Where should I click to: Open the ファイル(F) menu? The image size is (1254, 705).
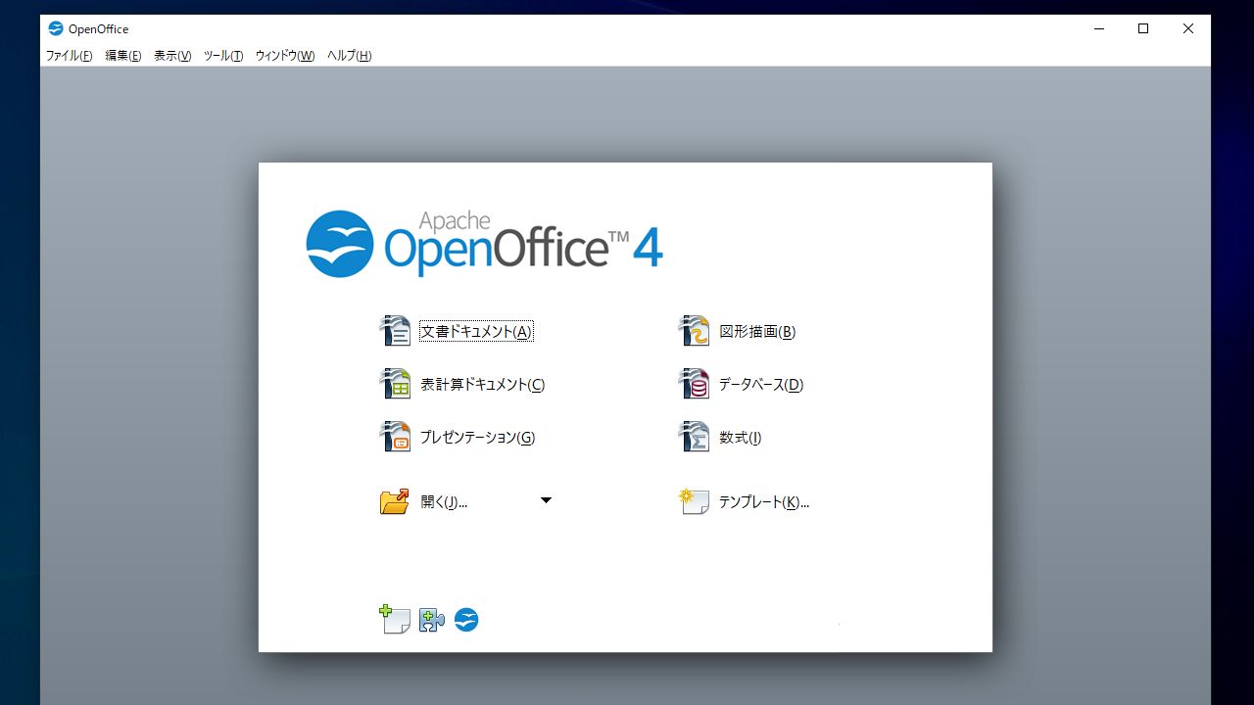pos(69,56)
